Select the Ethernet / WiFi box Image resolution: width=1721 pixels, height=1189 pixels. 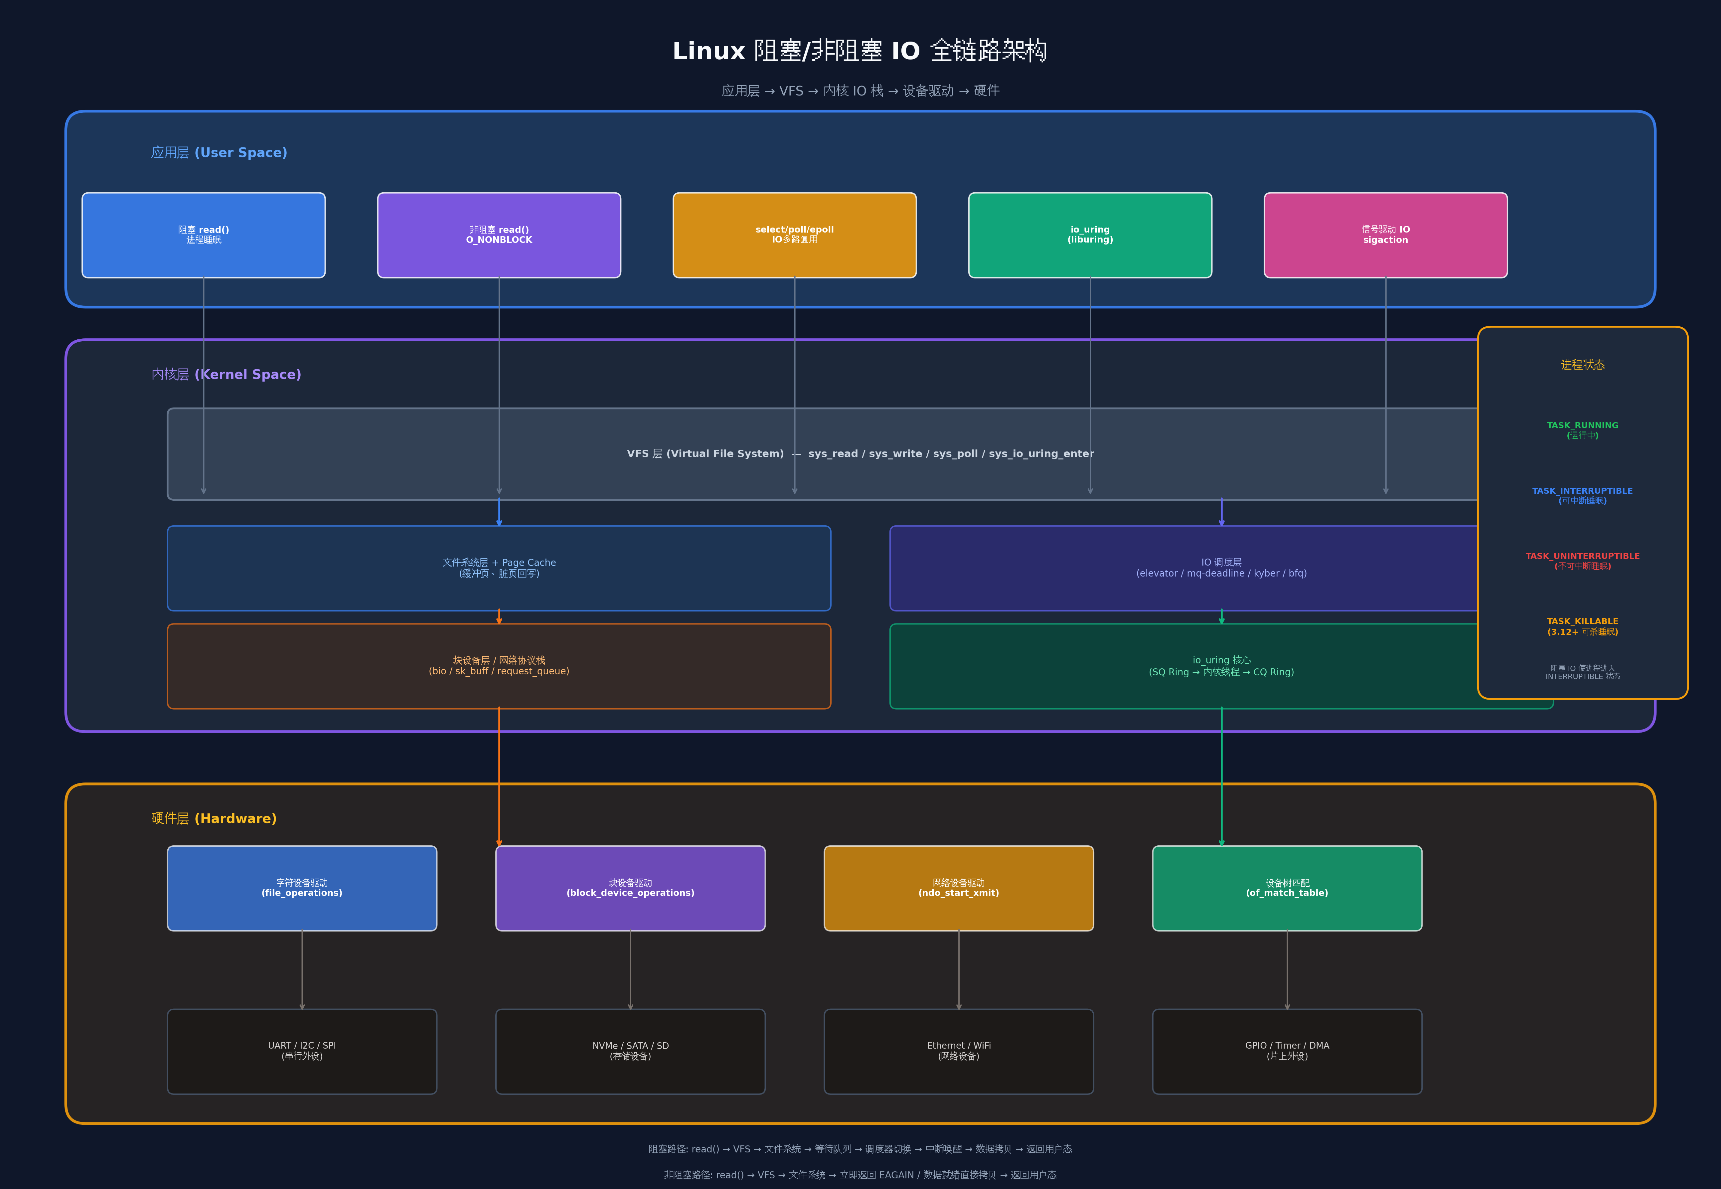[959, 1051]
